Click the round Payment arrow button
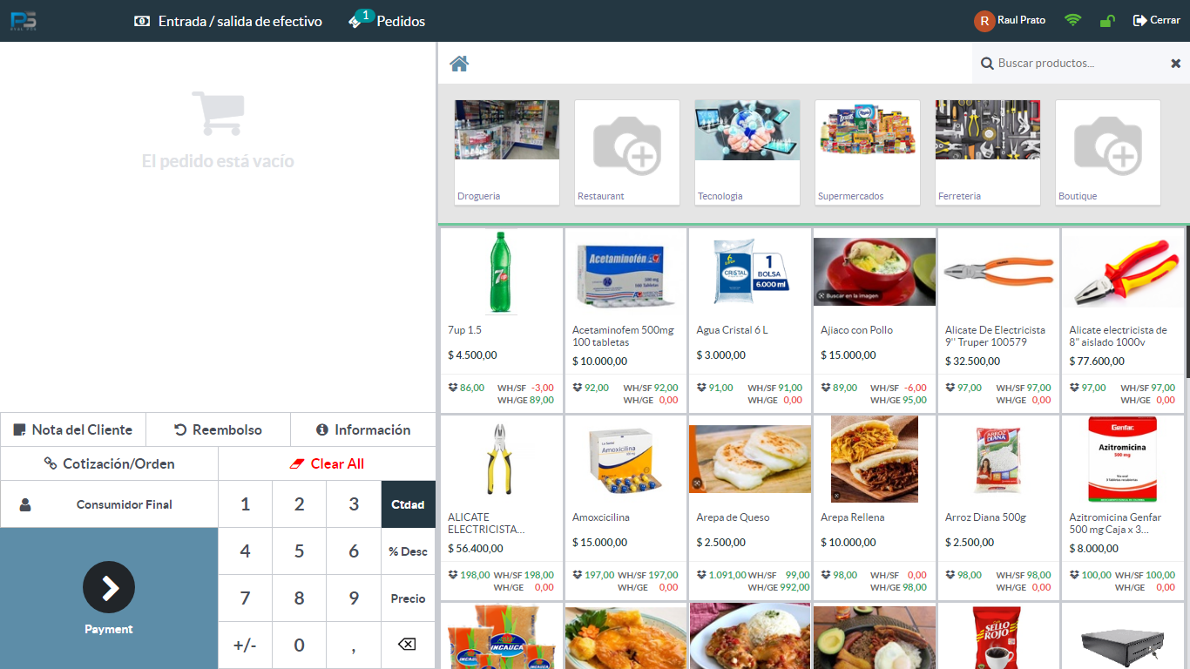 [109, 587]
